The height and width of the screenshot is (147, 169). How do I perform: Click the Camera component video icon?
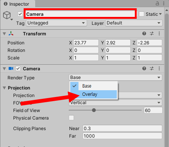coord(11,68)
